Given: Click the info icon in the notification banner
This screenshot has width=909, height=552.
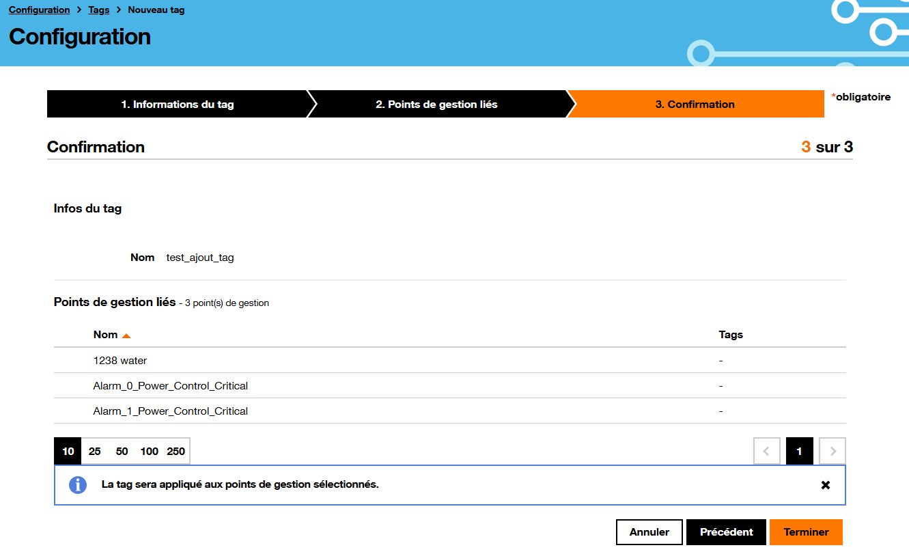Looking at the screenshot, I should pos(78,485).
